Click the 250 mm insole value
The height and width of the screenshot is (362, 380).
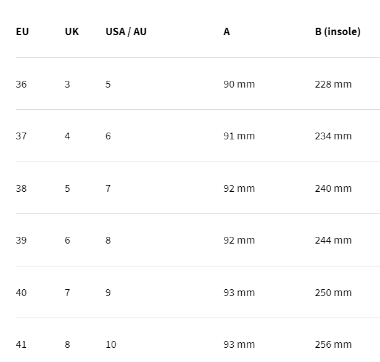333,293
